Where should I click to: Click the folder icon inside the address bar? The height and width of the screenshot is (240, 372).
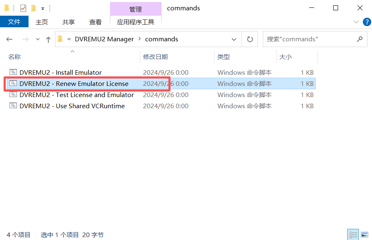click(x=60, y=39)
